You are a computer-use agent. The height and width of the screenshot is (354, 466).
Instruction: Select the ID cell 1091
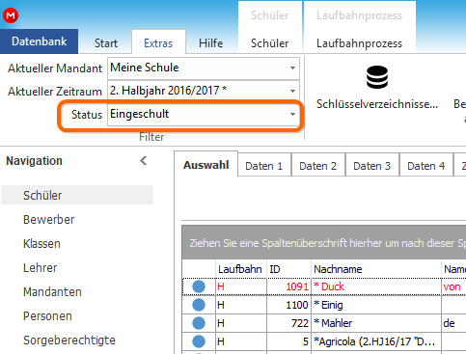(288, 286)
